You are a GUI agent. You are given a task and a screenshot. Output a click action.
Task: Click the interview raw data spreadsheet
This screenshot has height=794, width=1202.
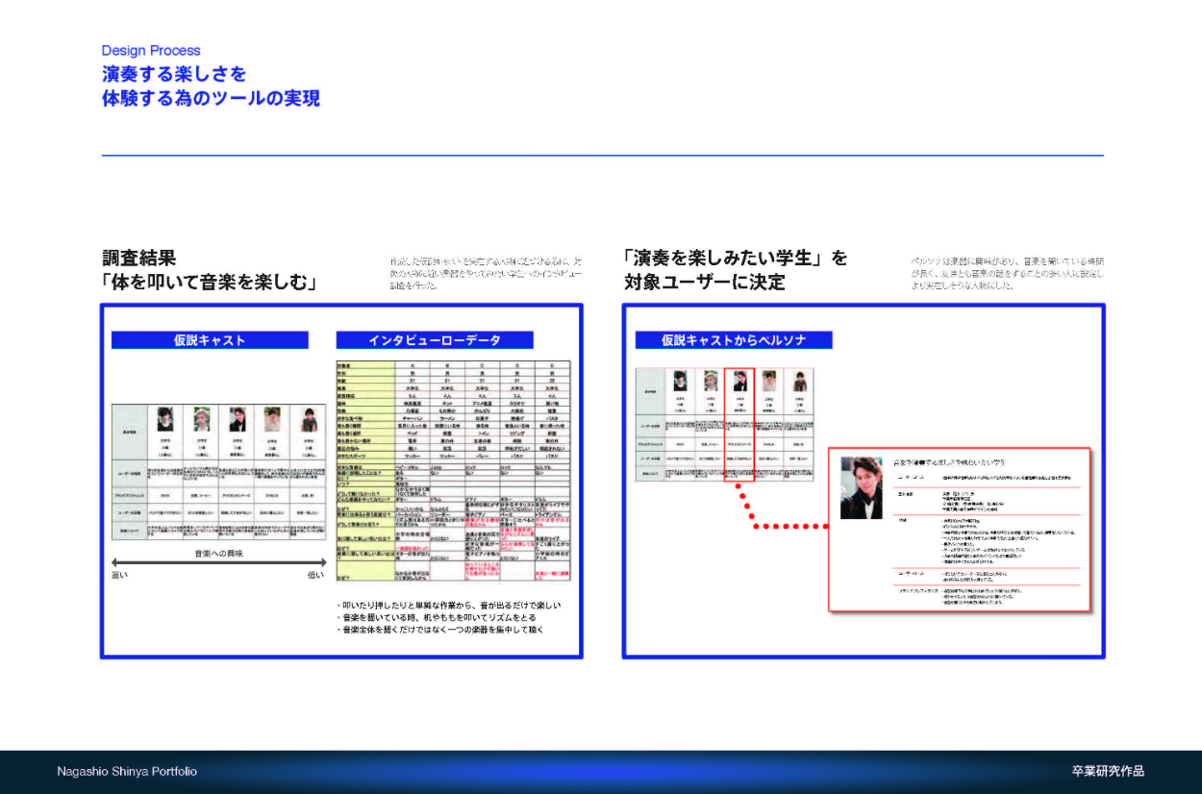point(453,471)
